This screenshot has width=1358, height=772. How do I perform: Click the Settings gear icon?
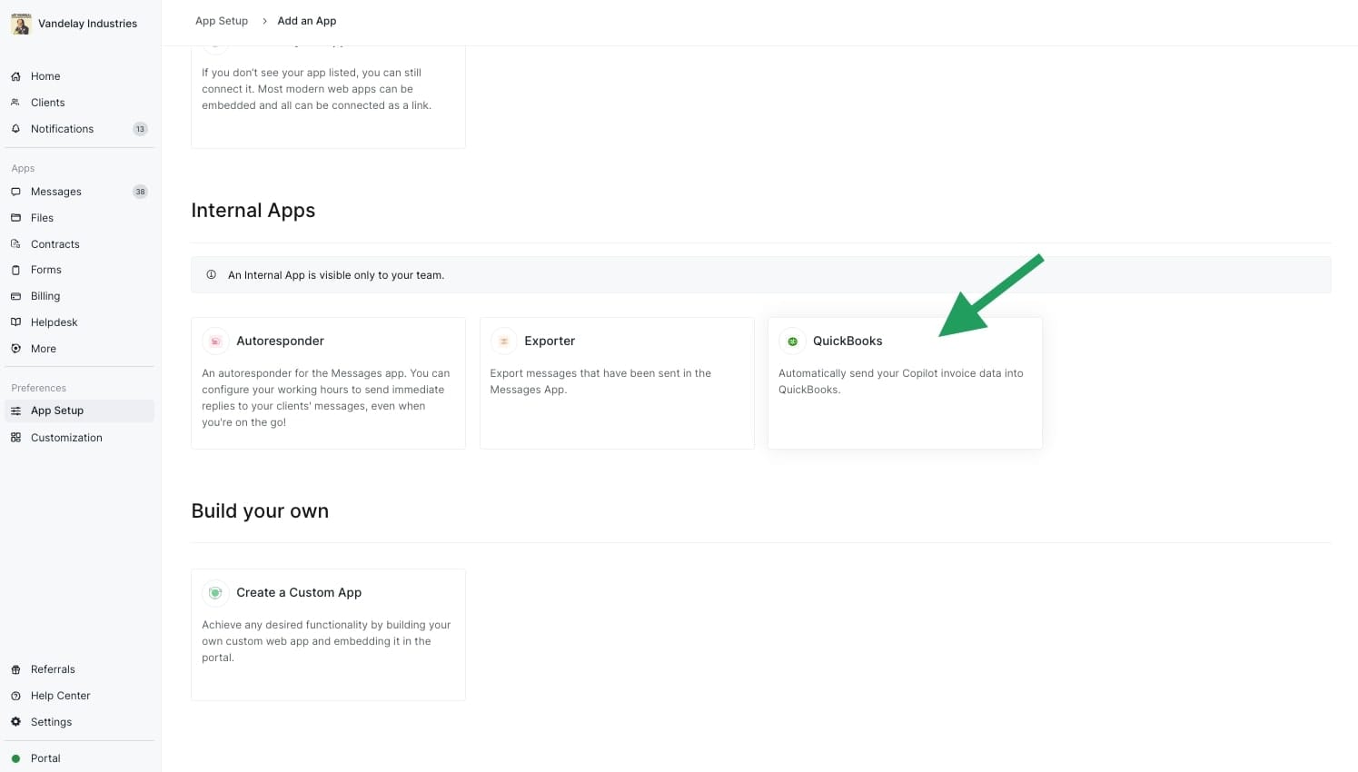click(15, 722)
